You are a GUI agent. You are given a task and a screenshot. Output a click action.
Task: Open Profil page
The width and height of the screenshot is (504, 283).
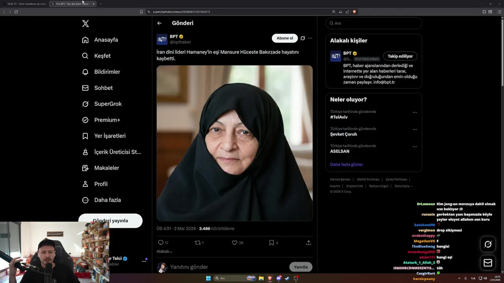tap(94, 184)
